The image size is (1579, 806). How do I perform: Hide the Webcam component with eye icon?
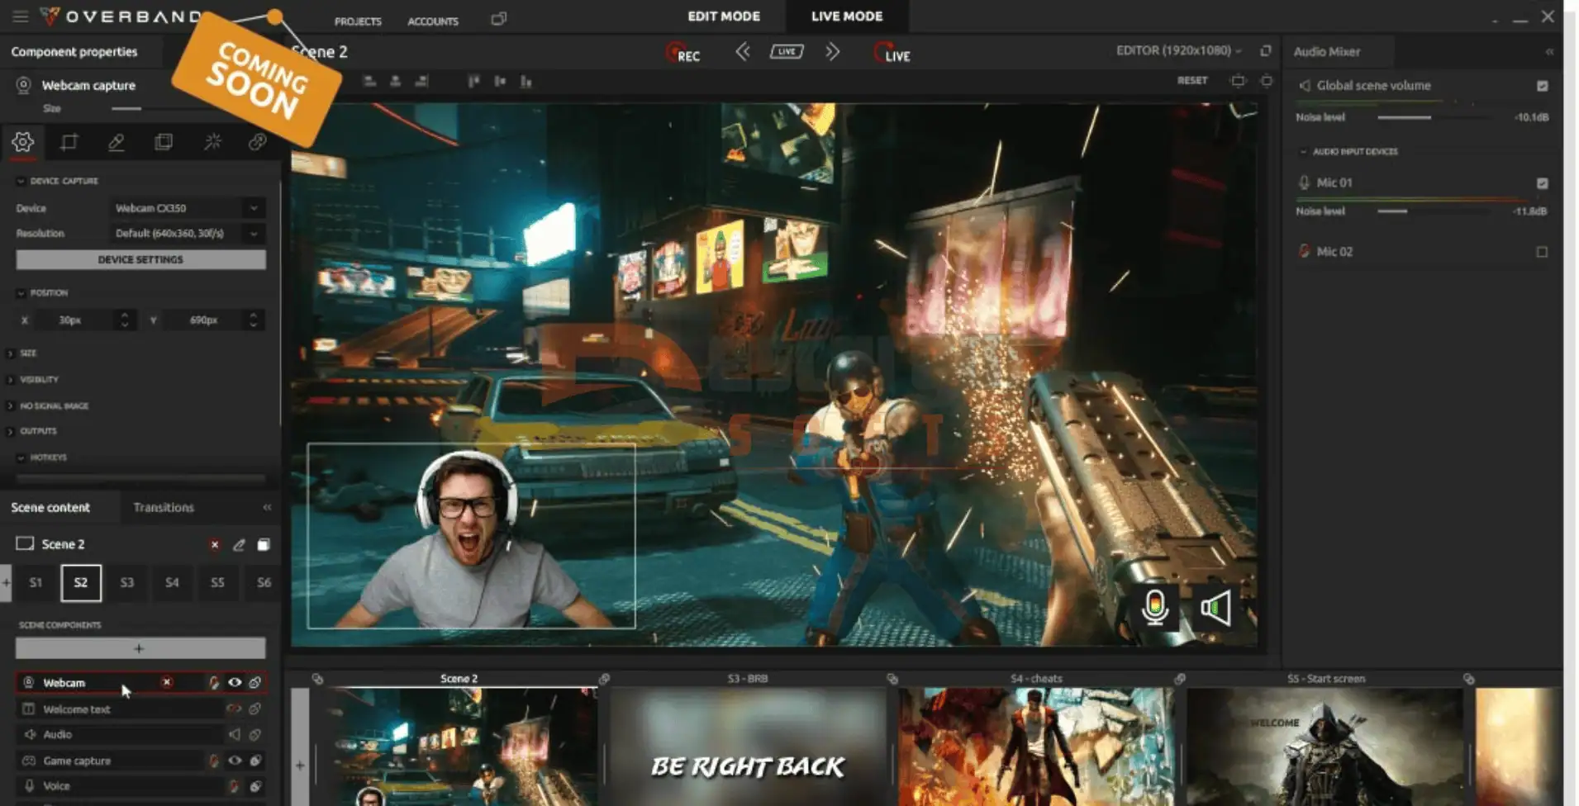pyautogui.click(x=235, y=682)
